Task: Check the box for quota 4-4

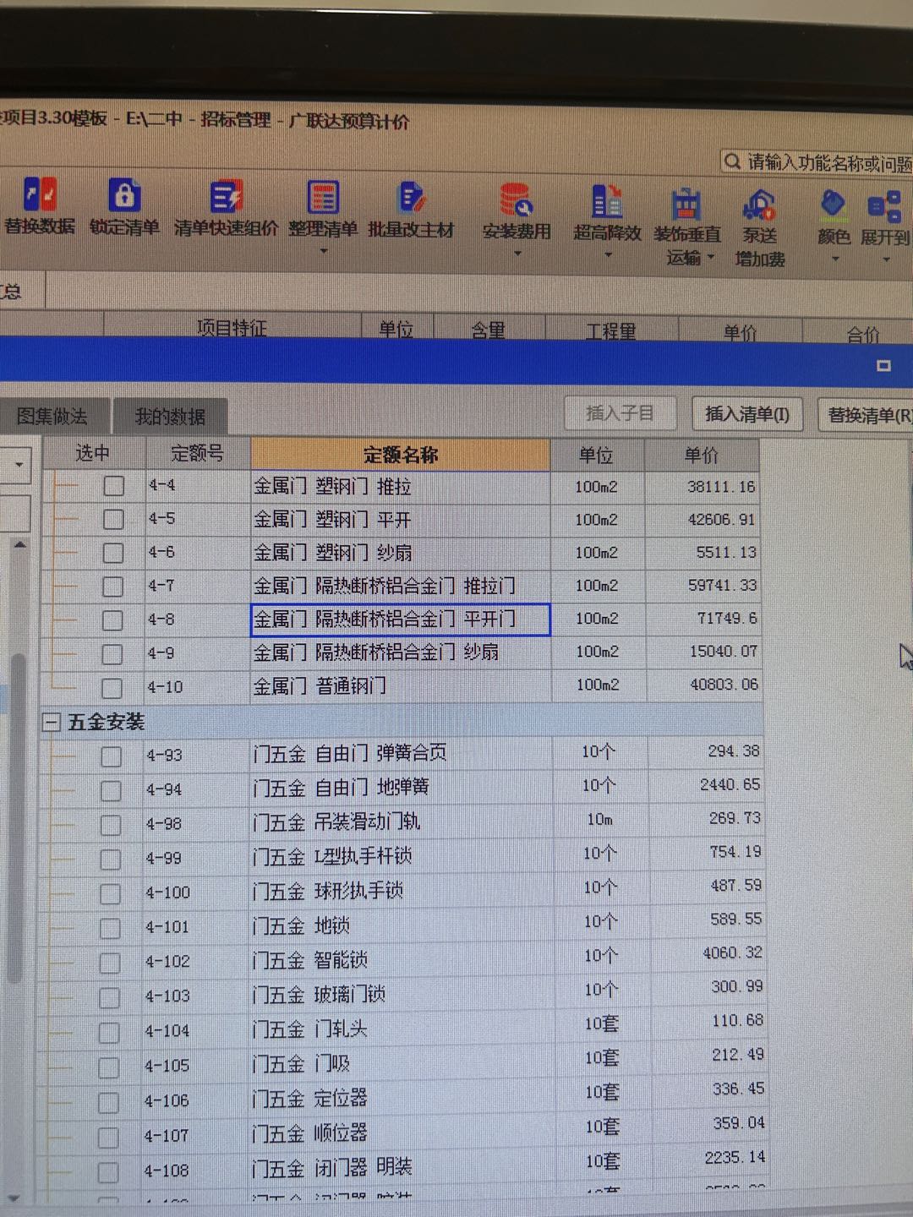Action: 113,486
